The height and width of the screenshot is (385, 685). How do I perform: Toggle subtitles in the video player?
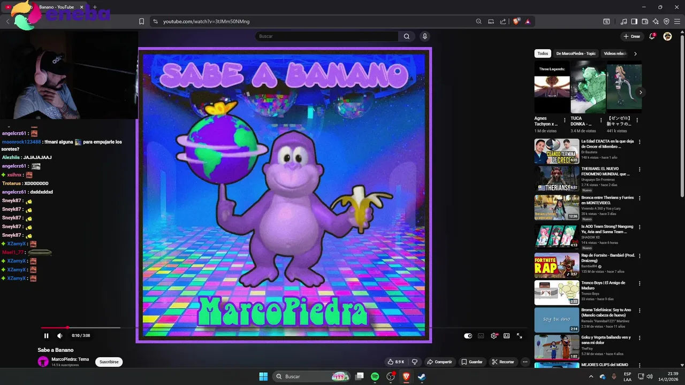[481, 336]
